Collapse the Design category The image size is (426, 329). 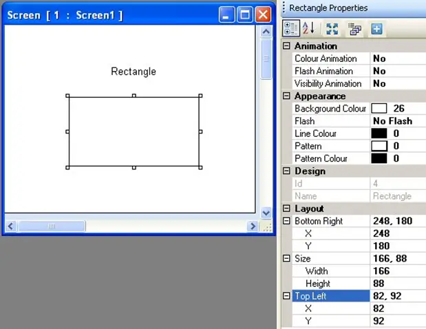pos(286,171)
